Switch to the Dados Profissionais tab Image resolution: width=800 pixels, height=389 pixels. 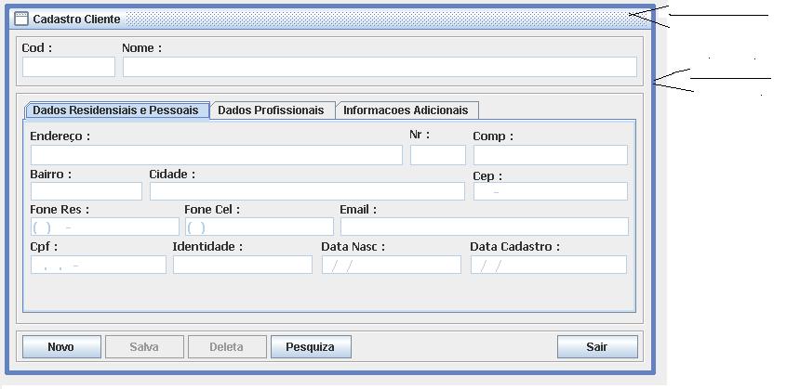click(x=272, y=110)
